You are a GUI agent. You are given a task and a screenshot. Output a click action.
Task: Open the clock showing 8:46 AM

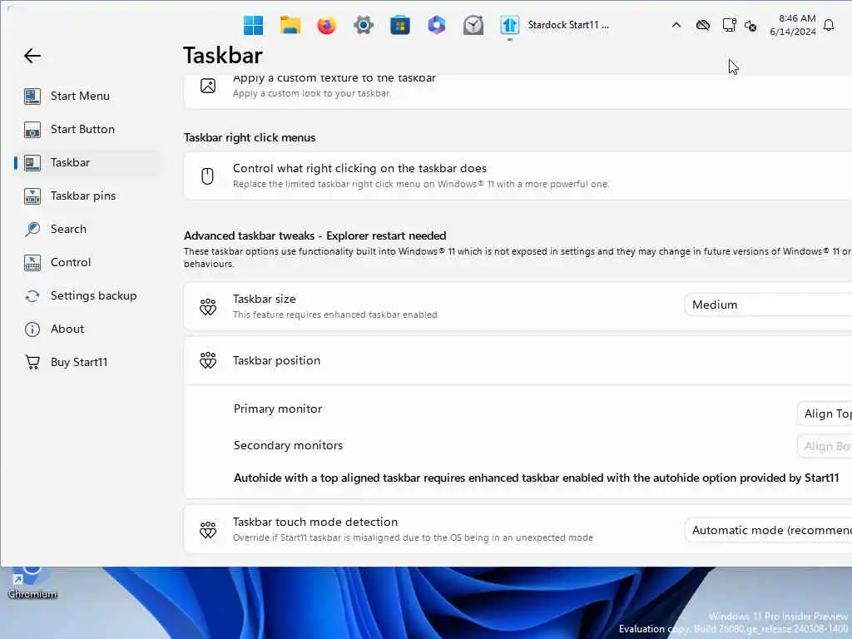[x=793, y=25]
